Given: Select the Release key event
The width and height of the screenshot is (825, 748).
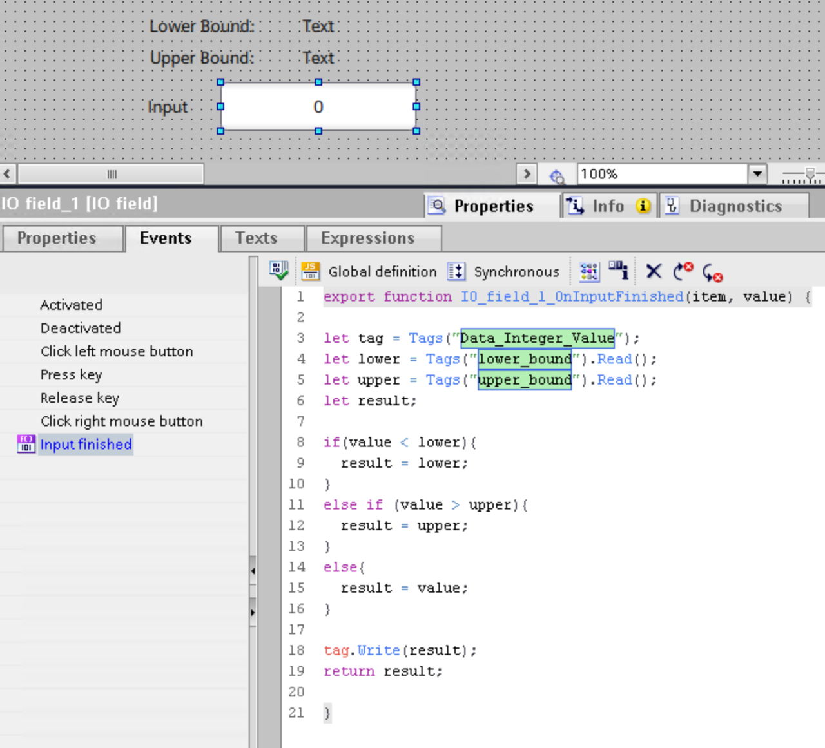Looking at the screenshot, I should click(x=80, y=398).
